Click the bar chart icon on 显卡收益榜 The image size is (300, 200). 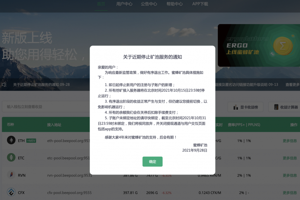point(236,107)
